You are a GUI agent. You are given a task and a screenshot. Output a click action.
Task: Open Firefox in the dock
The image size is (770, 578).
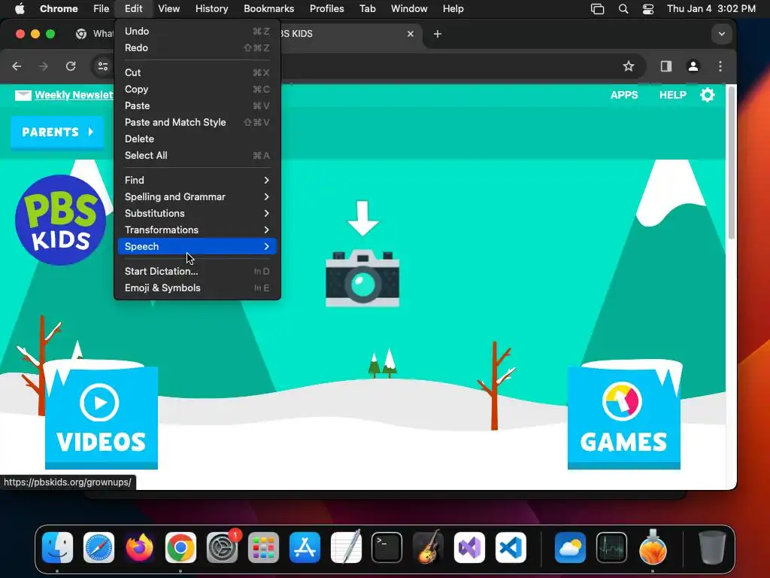coord(139,548)
